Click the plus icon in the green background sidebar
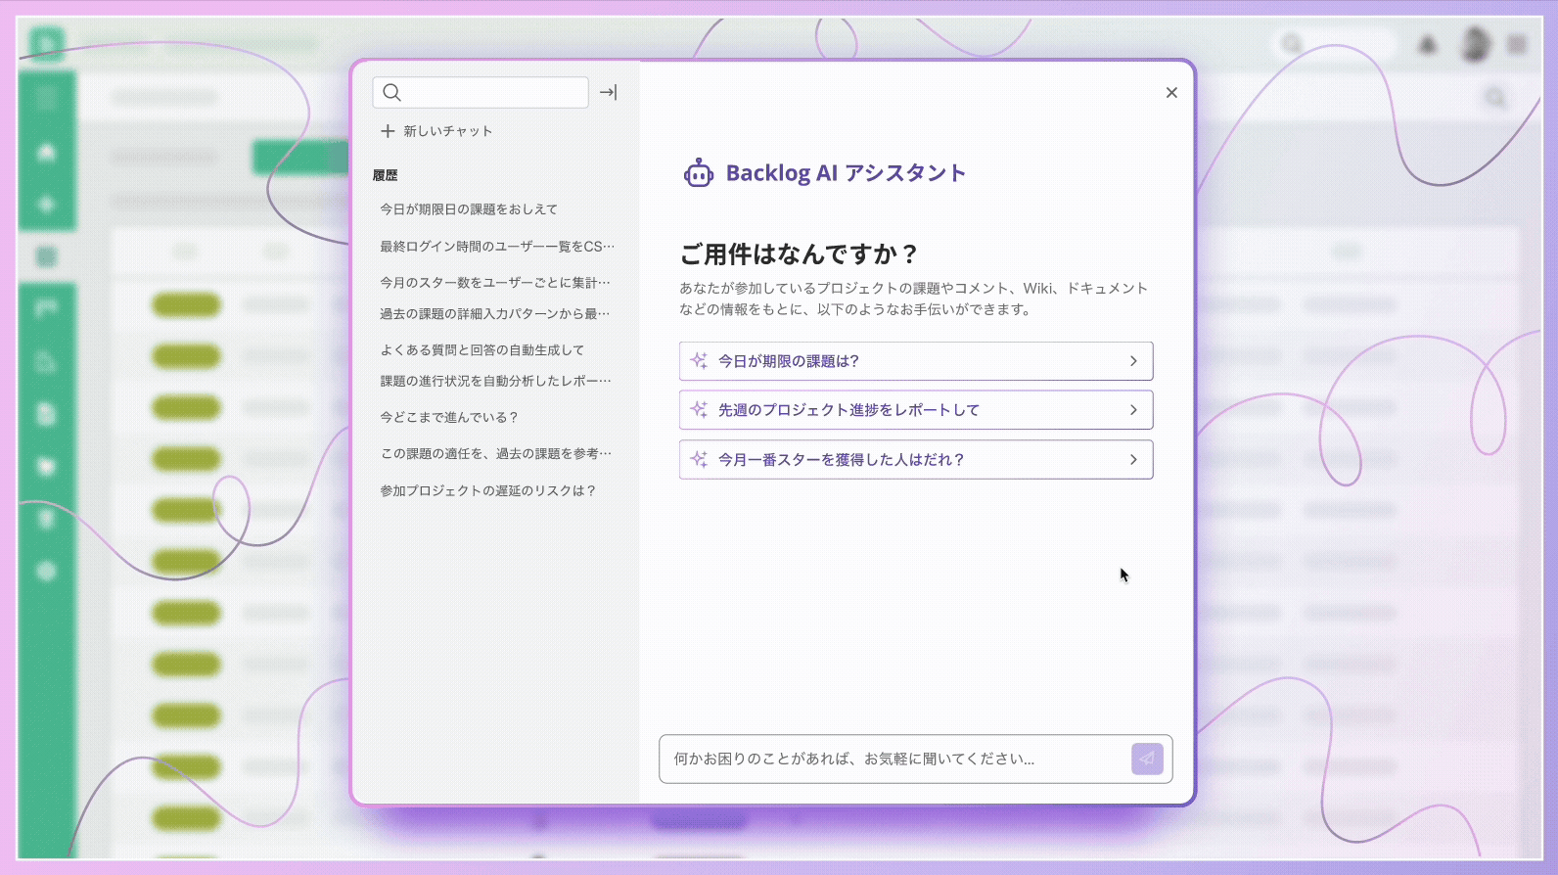This screenshot has width=1558, height=875. [x=46, y=205]
